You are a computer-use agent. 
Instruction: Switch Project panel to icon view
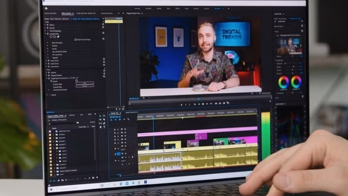coord(58,181)
